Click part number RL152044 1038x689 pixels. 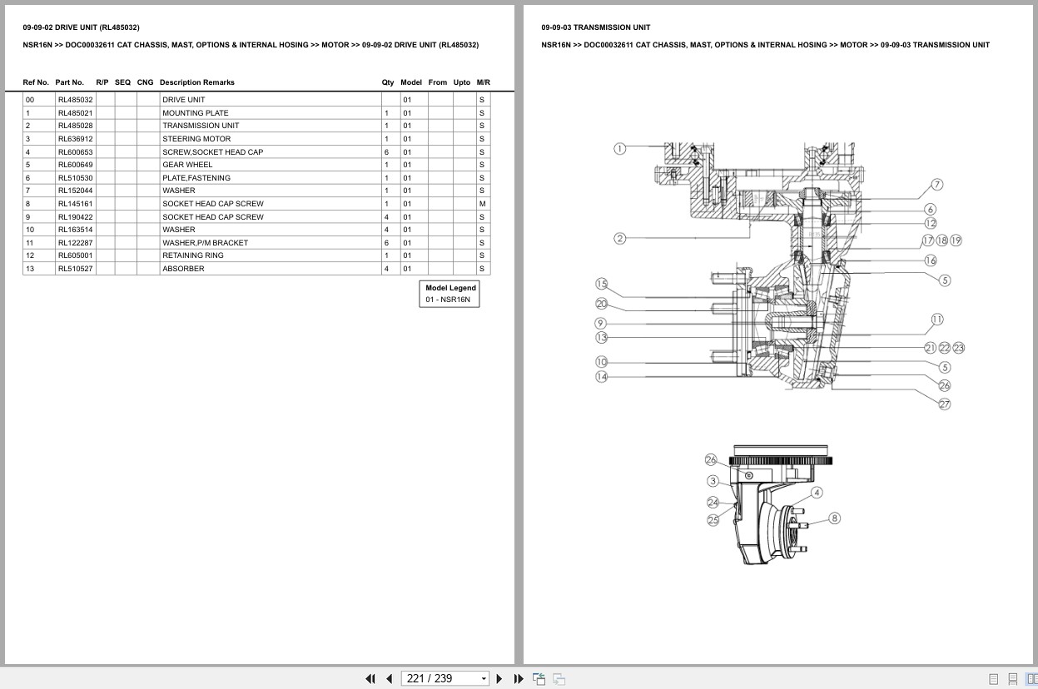[75, 191]
